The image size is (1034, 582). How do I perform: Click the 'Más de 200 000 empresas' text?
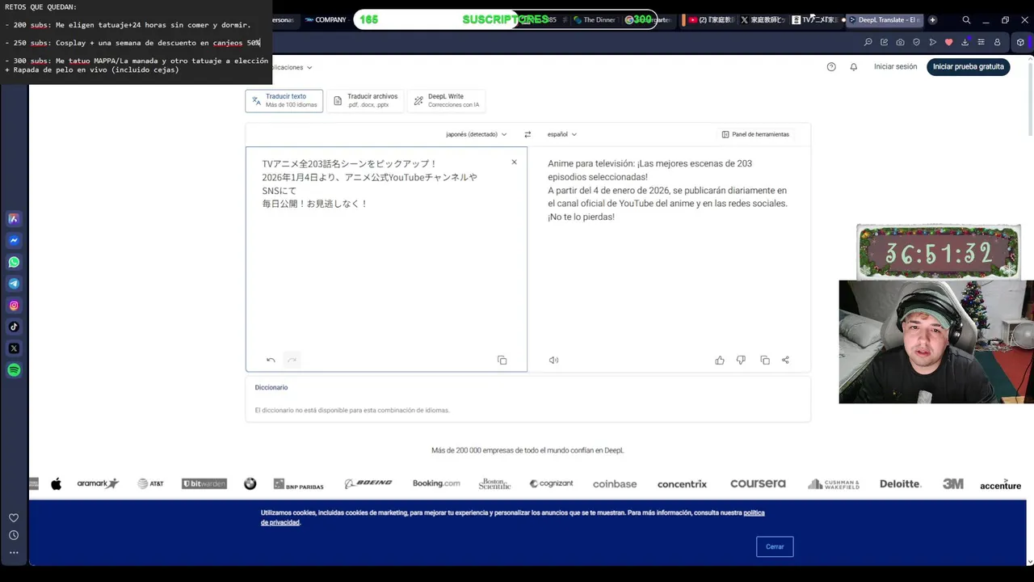[x=528, y=450]
